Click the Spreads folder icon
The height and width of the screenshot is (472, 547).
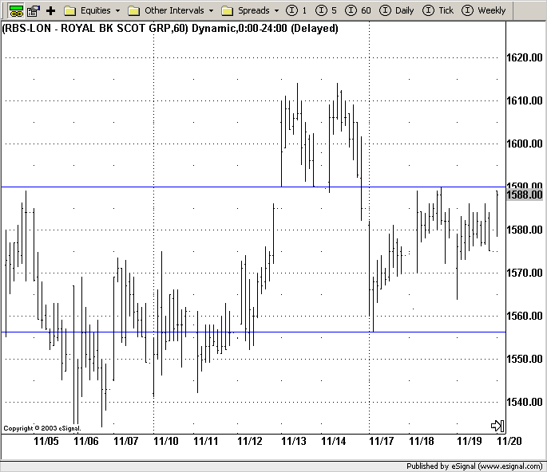pos(227,11)
